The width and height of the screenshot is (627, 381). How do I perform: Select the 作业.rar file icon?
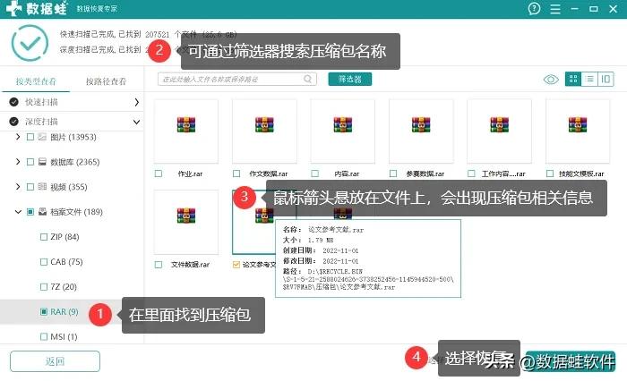pyautogui.click(x=186, y=130)
